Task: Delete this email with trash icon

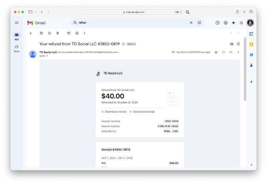Action: [x=57, y=33]
